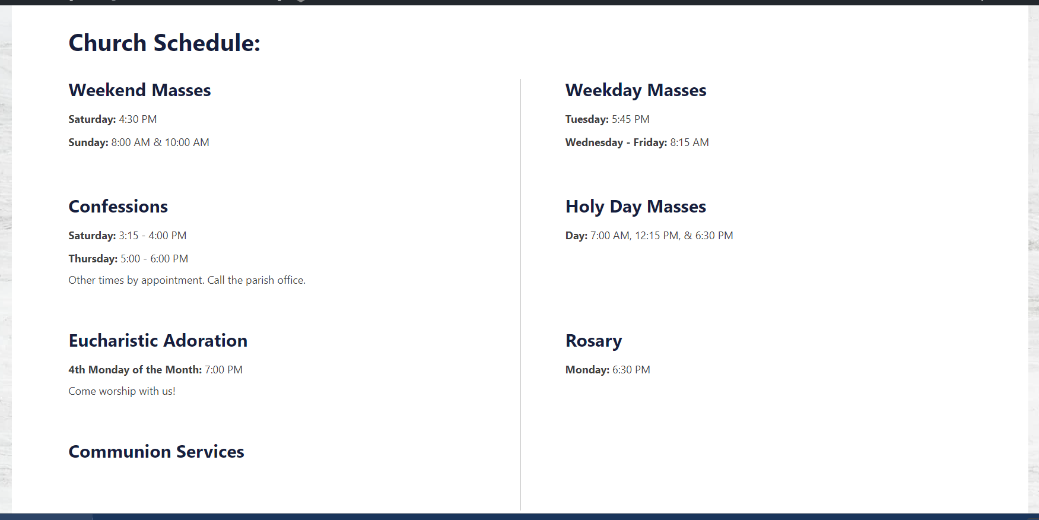Click the Weekday Masses heading
This screenshot has width=1039, height=520.
[x=636, y=90]
